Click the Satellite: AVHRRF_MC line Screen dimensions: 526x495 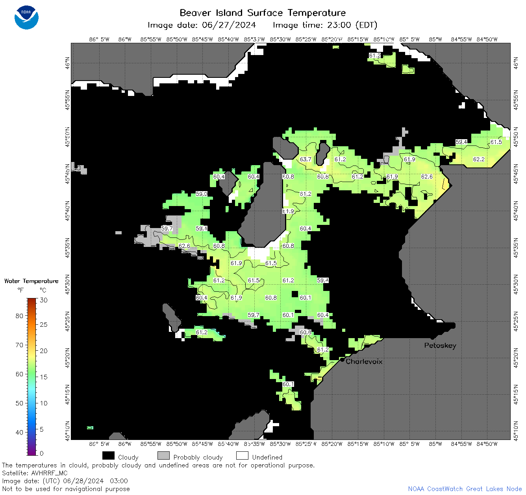pos(35,473)
